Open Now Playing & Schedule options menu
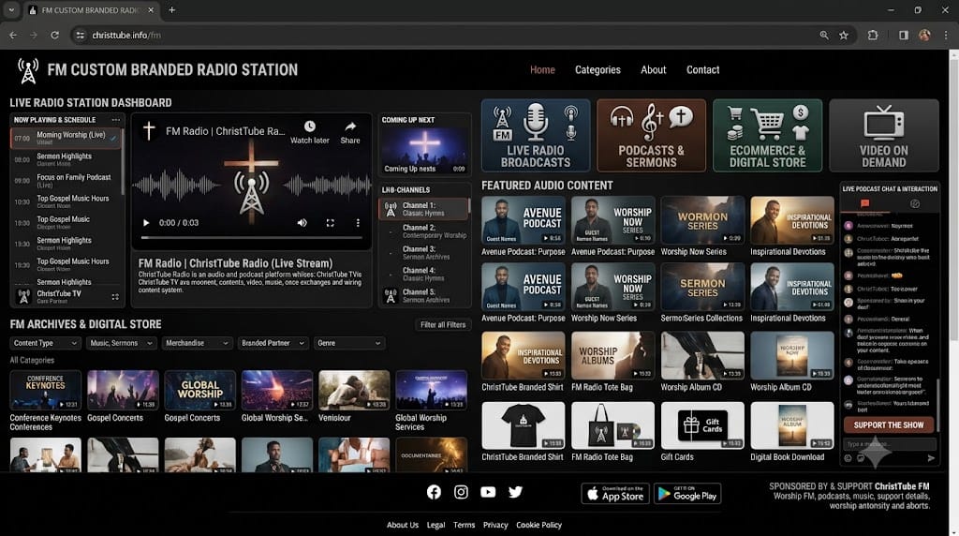Viewport: 959px width, 536px height. coord(115,120)
